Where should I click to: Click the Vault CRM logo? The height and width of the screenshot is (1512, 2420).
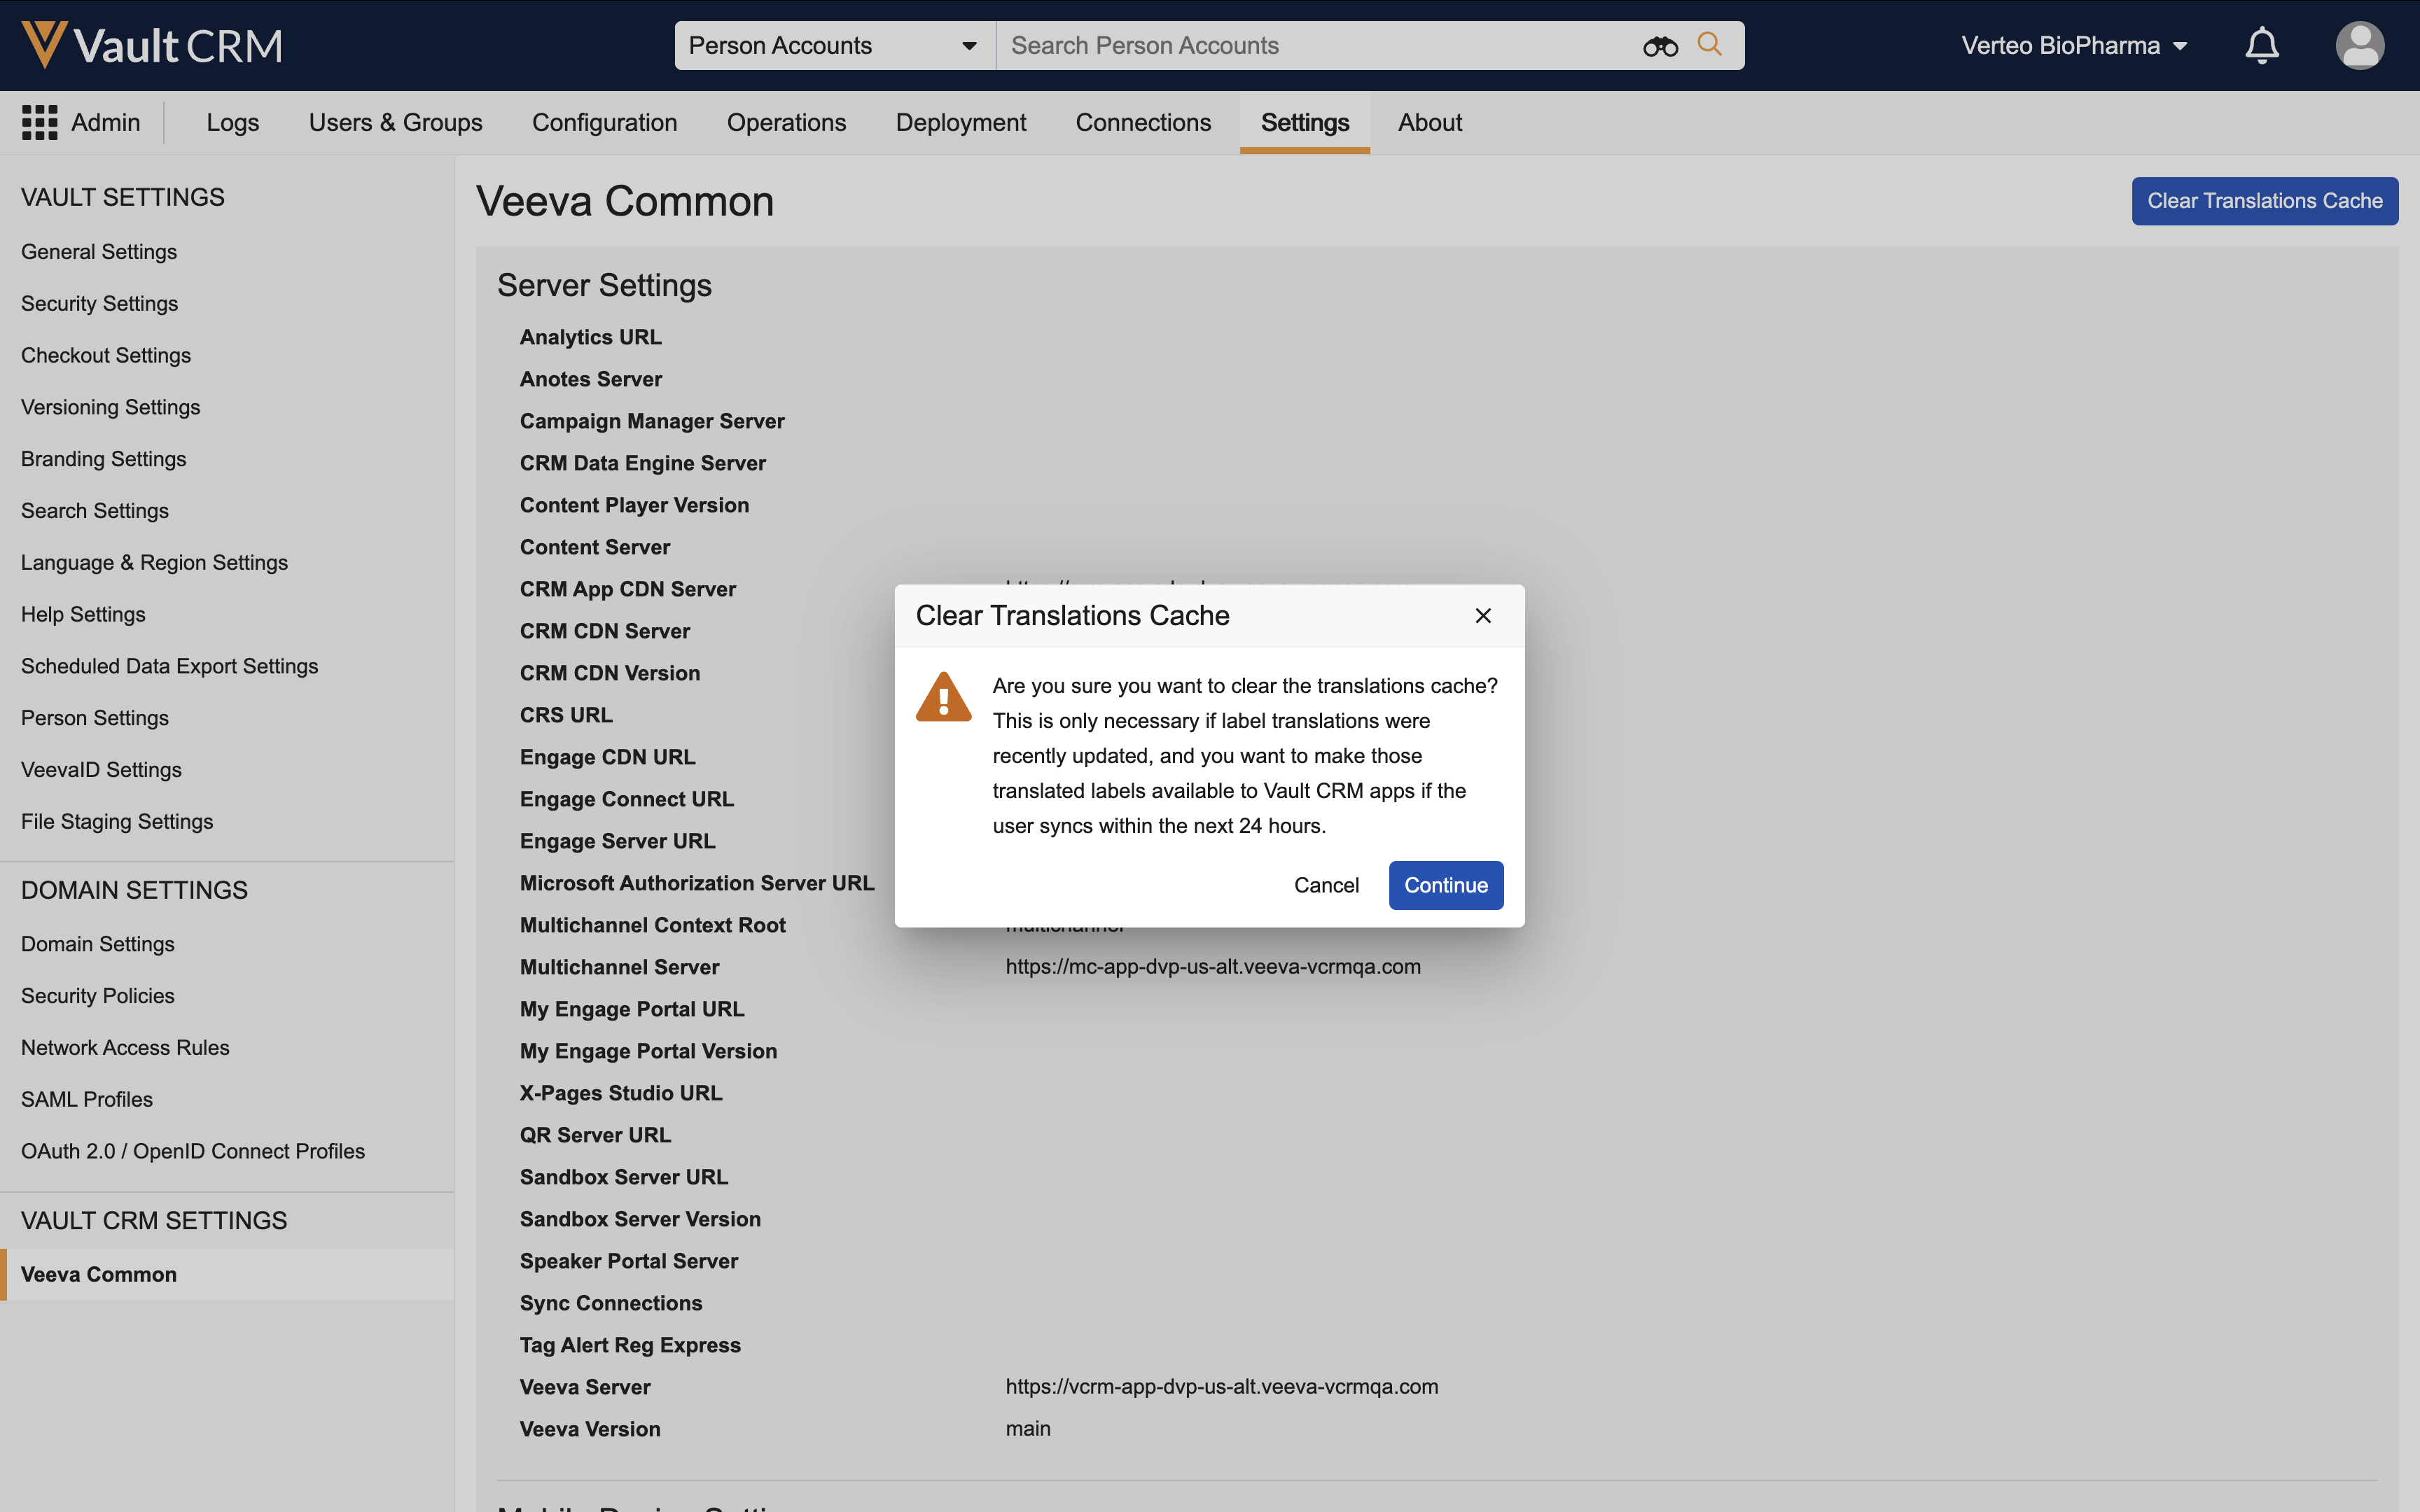coord(152,46)
